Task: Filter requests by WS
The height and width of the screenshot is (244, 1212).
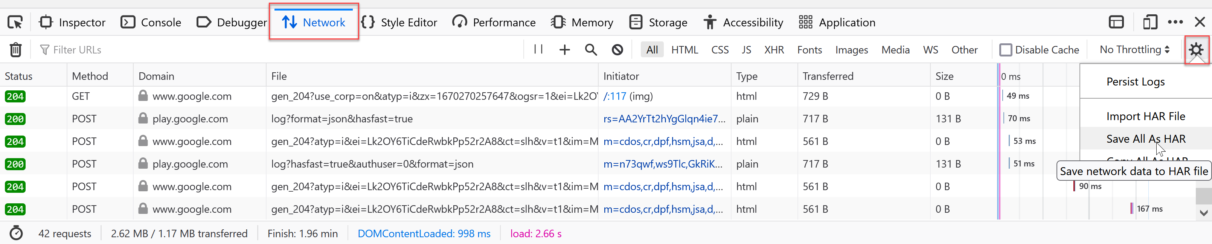Action: click(x=930, y=50)
